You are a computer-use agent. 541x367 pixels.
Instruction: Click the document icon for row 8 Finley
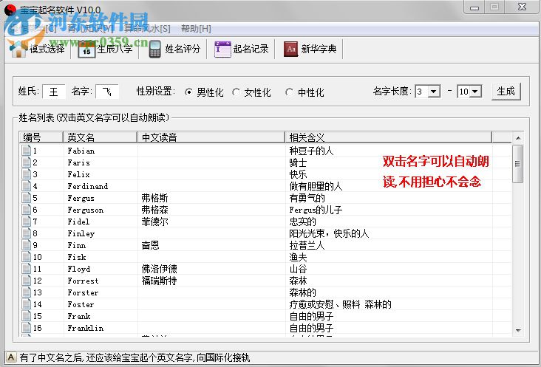click(26, 233)
